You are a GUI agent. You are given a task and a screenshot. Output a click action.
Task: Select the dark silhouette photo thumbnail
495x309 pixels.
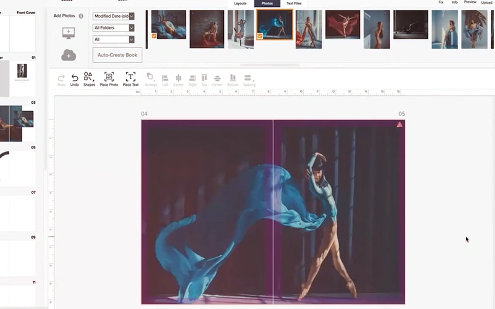pos(411,24)
